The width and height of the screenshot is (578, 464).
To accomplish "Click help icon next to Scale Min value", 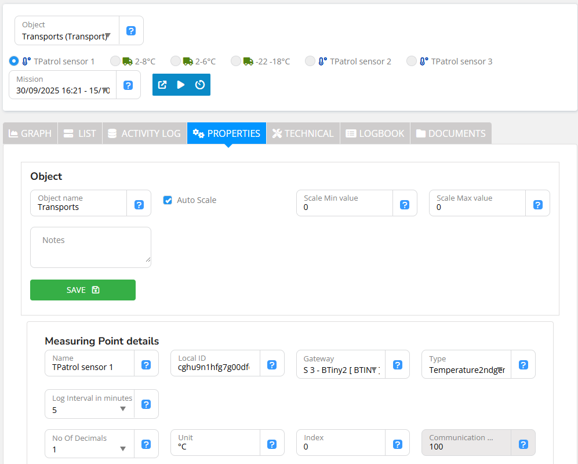I will pyautogui.click(x=405, y=204).
